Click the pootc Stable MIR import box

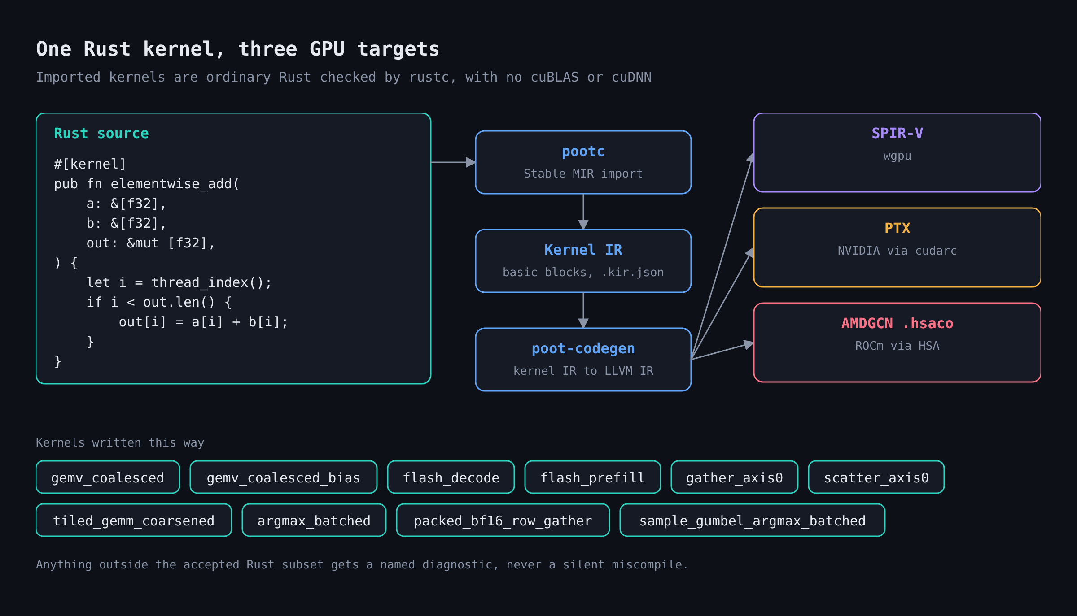click(583, 162)
